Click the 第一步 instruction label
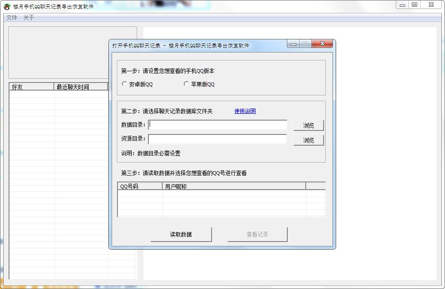 coord(168,71)
